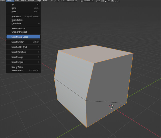161x138 pixels.
Task: Open the Select Similar submenu
Action: [23, 42]
